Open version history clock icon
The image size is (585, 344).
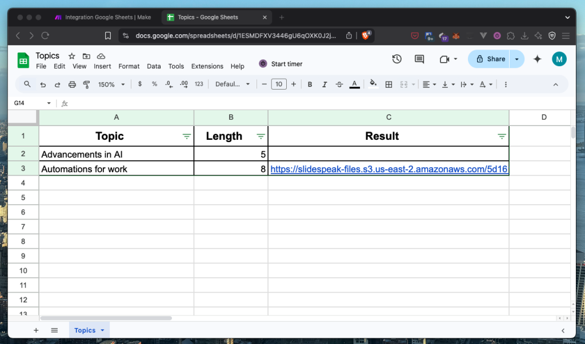pos(396,59)
